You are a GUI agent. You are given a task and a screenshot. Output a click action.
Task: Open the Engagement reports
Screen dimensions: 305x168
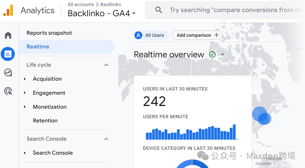click(49, 93)
